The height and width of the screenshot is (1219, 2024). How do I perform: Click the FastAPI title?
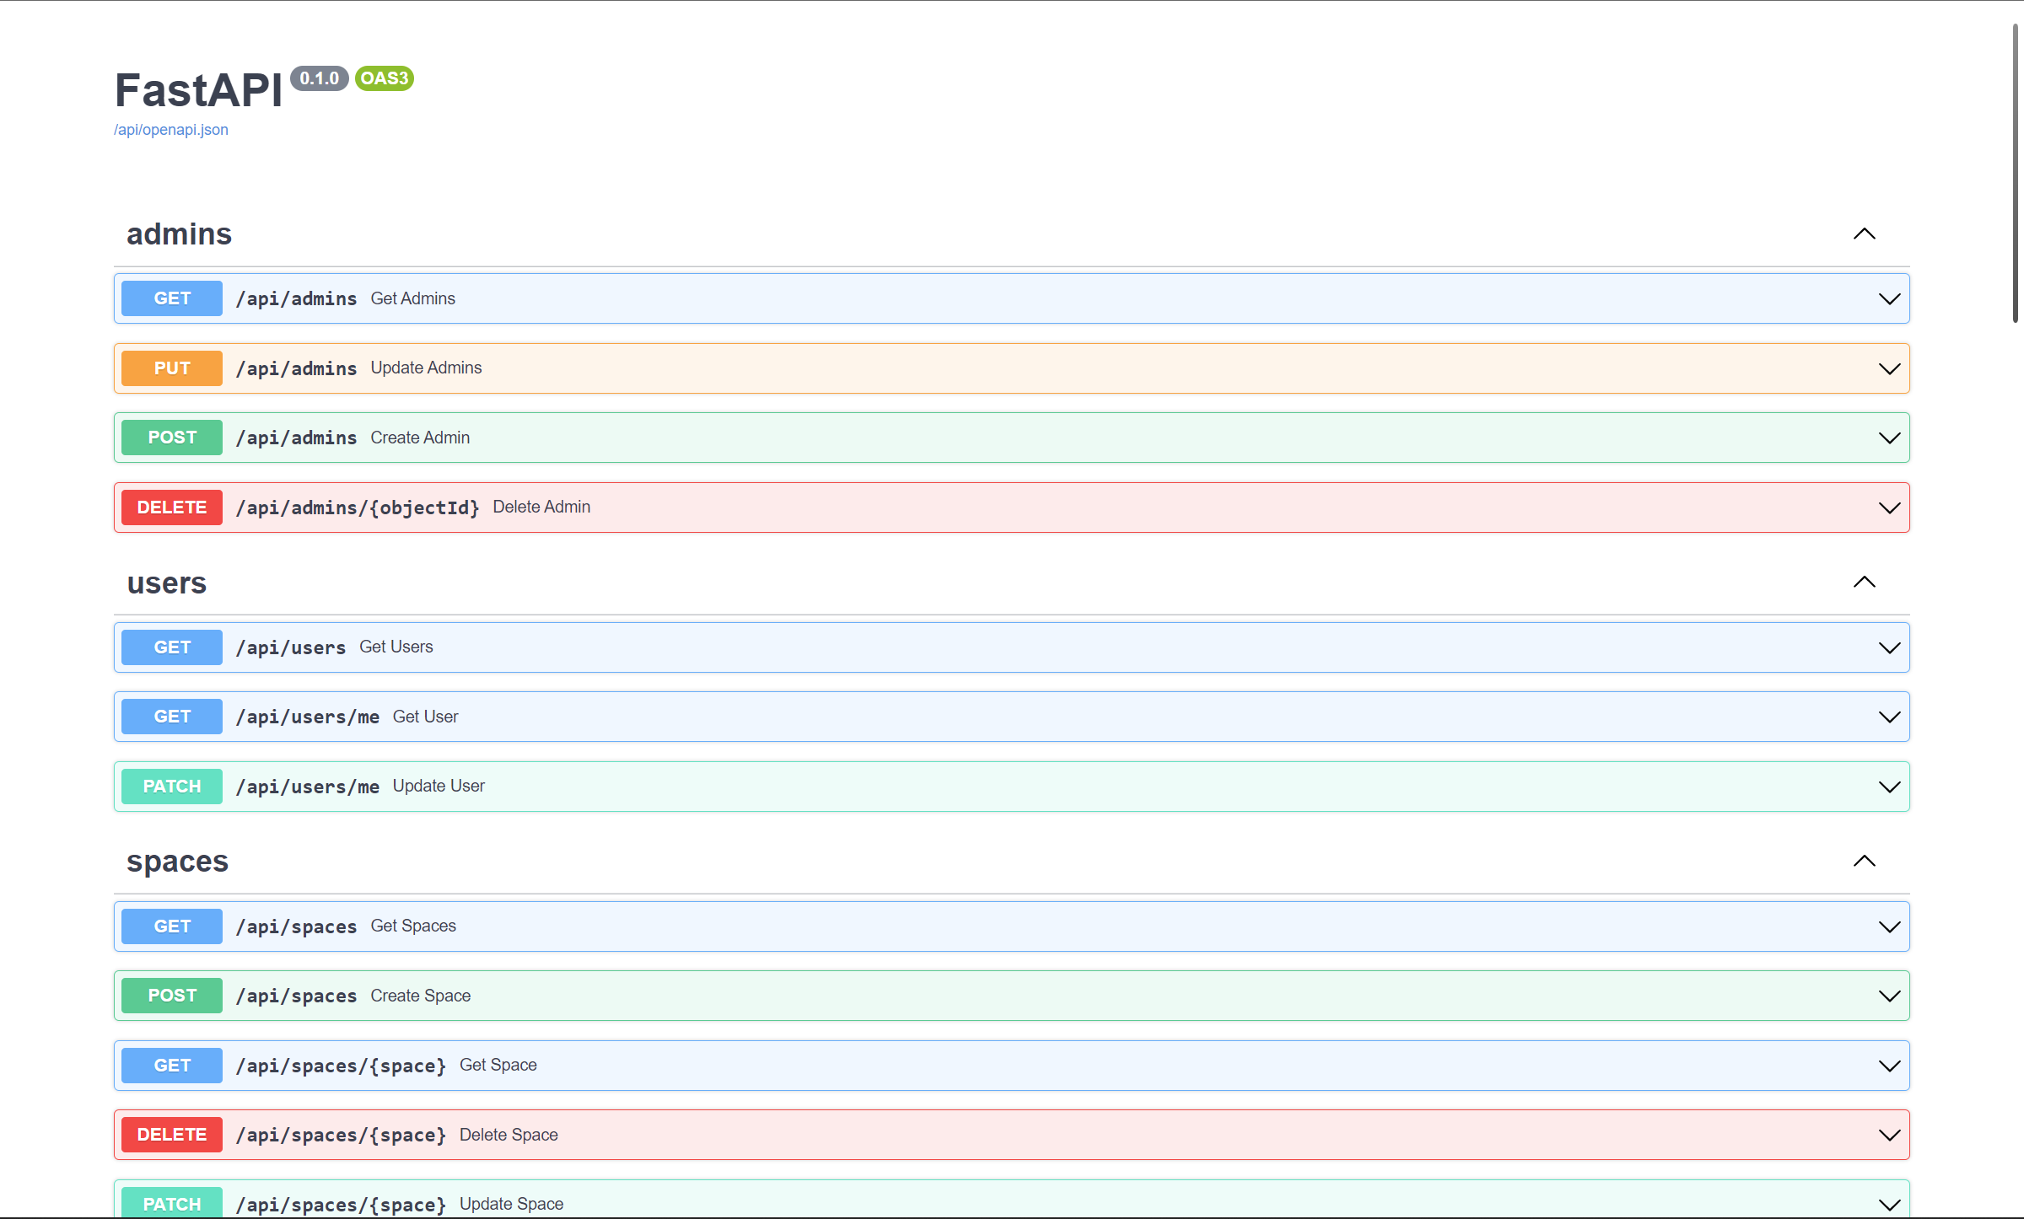199,90
